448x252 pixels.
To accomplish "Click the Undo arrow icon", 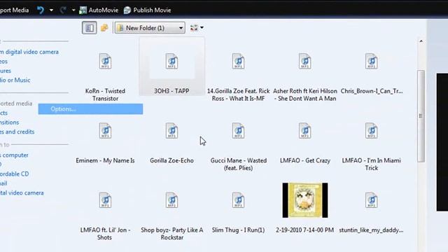I will [41, 10].
